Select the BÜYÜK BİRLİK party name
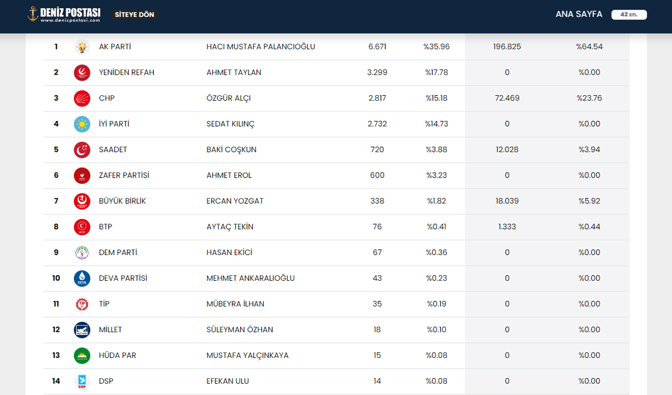Screen dimensions: 672x395 point(123,201)
